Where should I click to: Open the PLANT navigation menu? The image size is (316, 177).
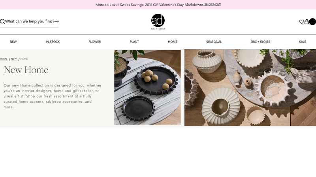click(134, 42)
